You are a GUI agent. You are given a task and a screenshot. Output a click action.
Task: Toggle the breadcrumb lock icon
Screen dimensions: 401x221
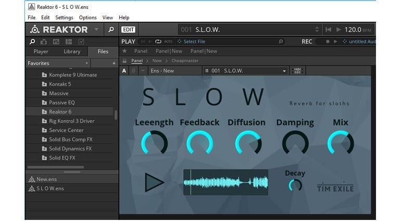click(x=124, y=61)
